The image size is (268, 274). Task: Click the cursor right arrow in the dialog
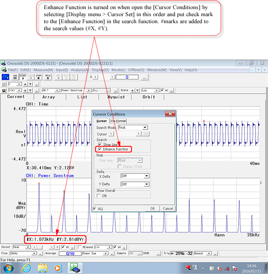click(139, 134)
